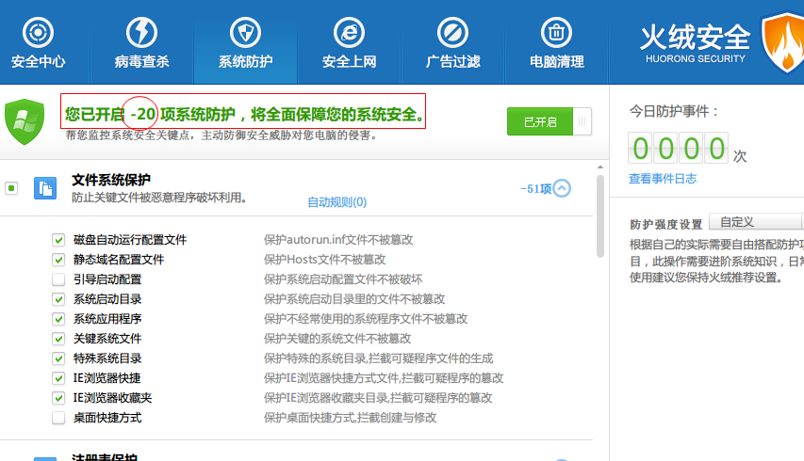Open the 电脑清理 trash bin icon
Screen dimensions: 804x461
pyautogui.click(x=557, y=33)
